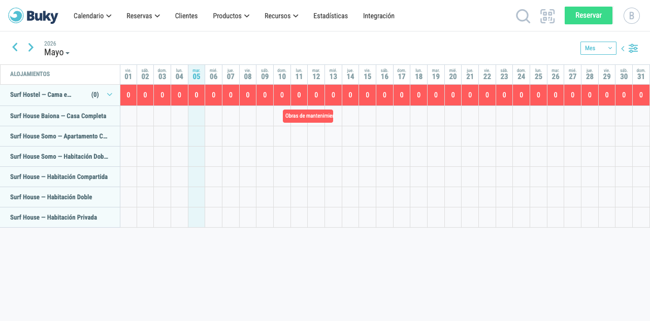This screenshot has width=650, height=321.
Task: Go to the Estadísticas page
Action: (331, 16)
